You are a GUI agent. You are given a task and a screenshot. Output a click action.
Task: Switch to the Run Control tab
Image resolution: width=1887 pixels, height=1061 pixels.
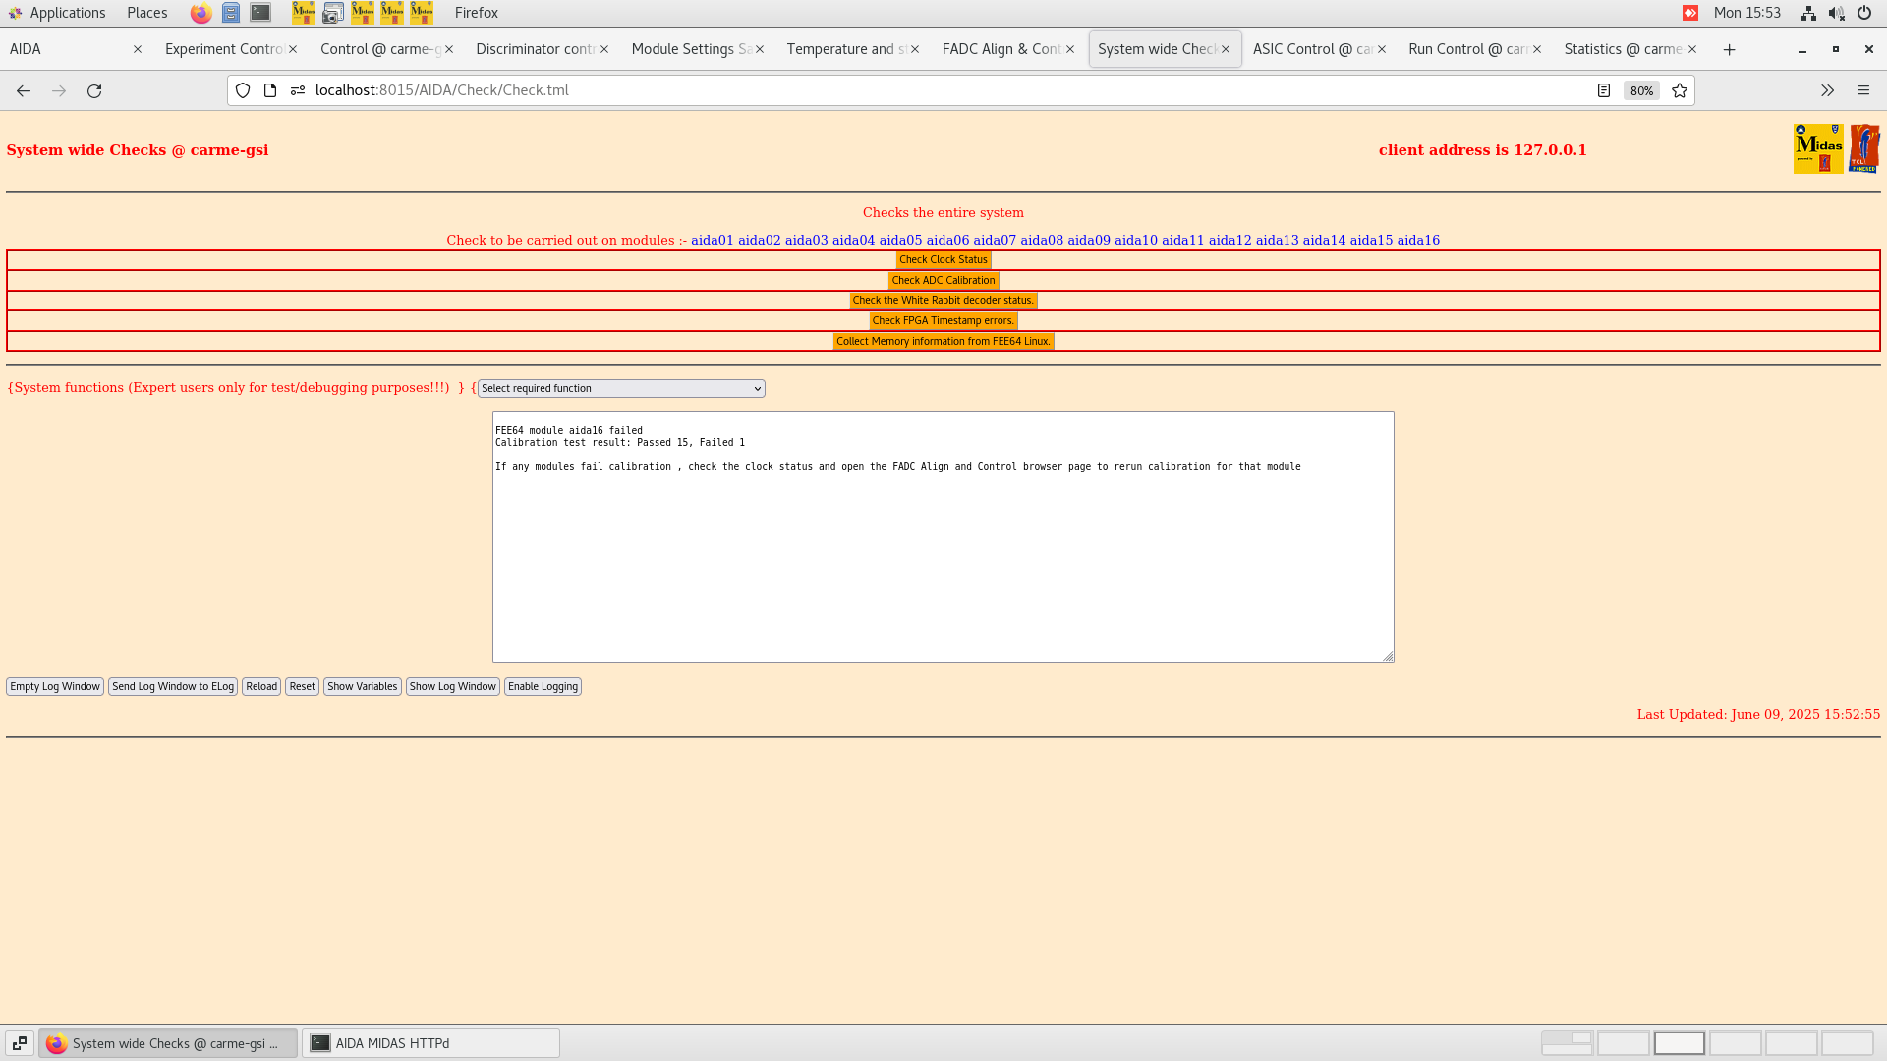(x=1464, y=48)
